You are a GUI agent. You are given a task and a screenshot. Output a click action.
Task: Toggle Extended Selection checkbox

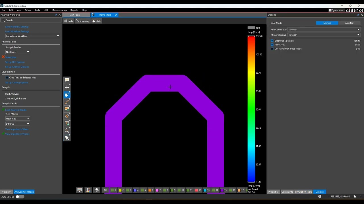click(x=272, y=41)
